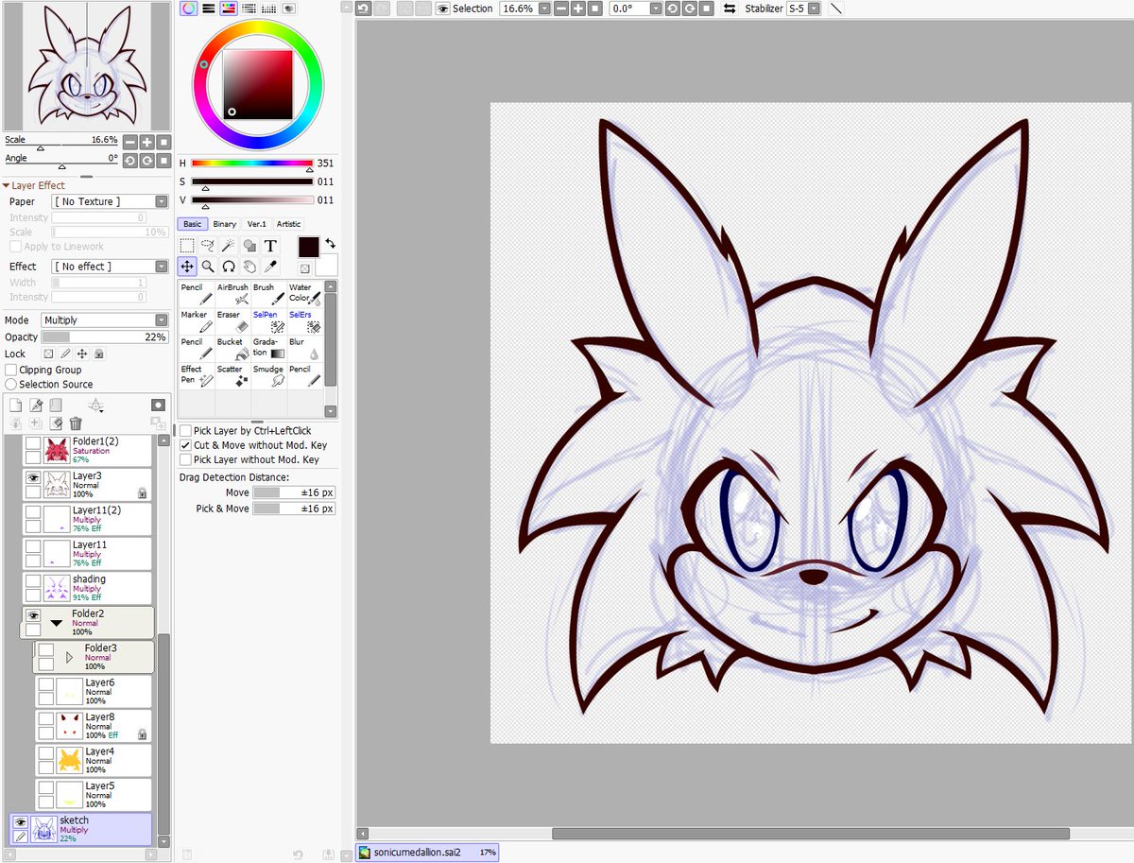The width and height of the screenshot is (1134, 863).
Task: Uncheck Cut & Move without Mod. Key
Action: (x=185, y=444)
